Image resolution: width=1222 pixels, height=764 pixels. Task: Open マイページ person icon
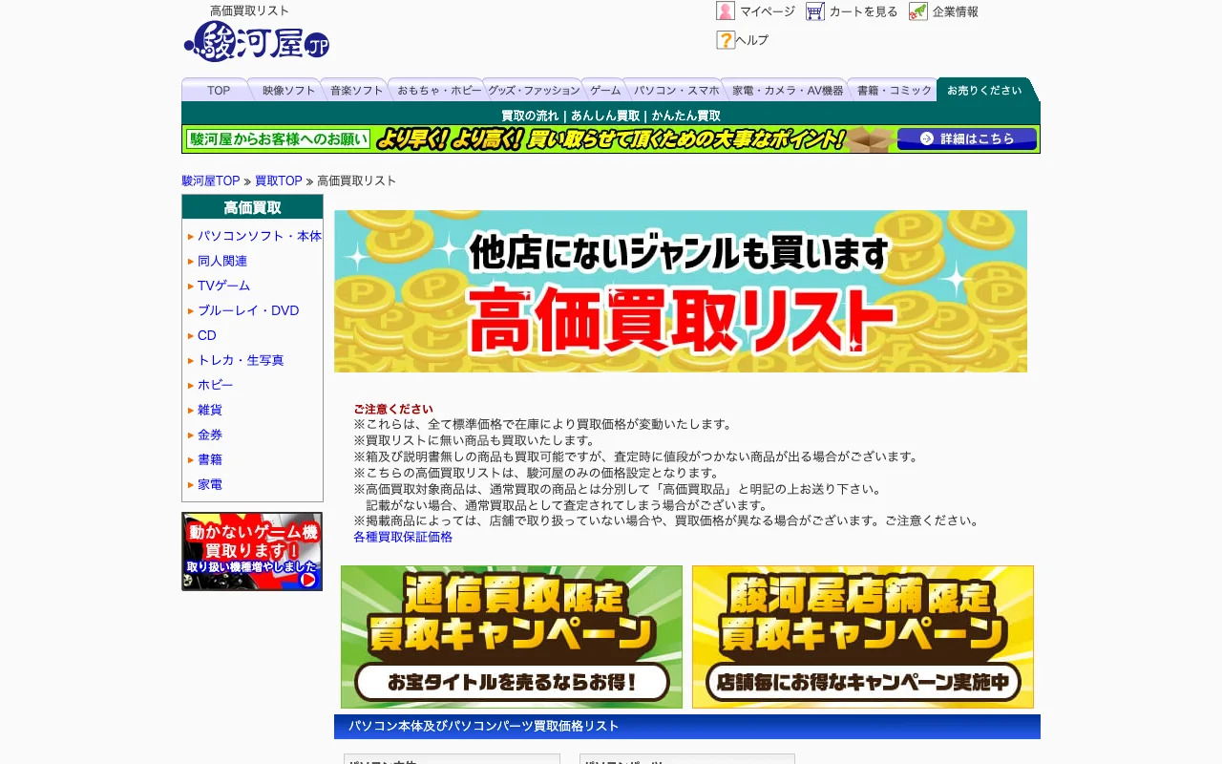[x=726, y=11]
